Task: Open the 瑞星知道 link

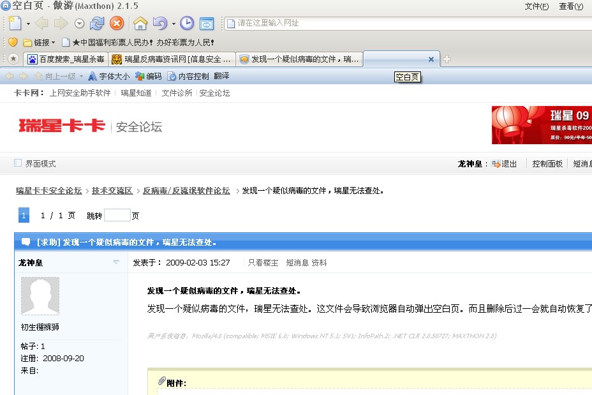Action: tap(136, 93)
